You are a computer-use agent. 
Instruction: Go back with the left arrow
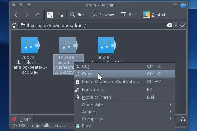pyautogui.click(x=16, y=15)
